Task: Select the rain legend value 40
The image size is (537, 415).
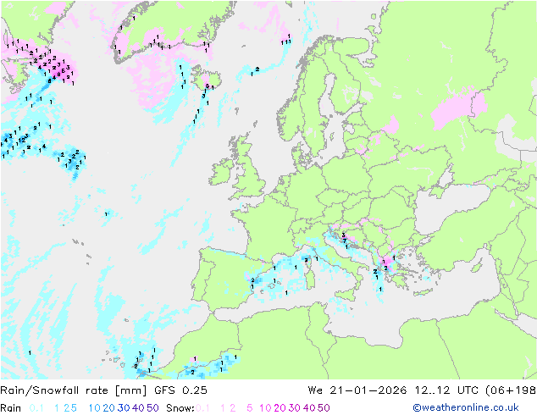Action: coord(138,408)
